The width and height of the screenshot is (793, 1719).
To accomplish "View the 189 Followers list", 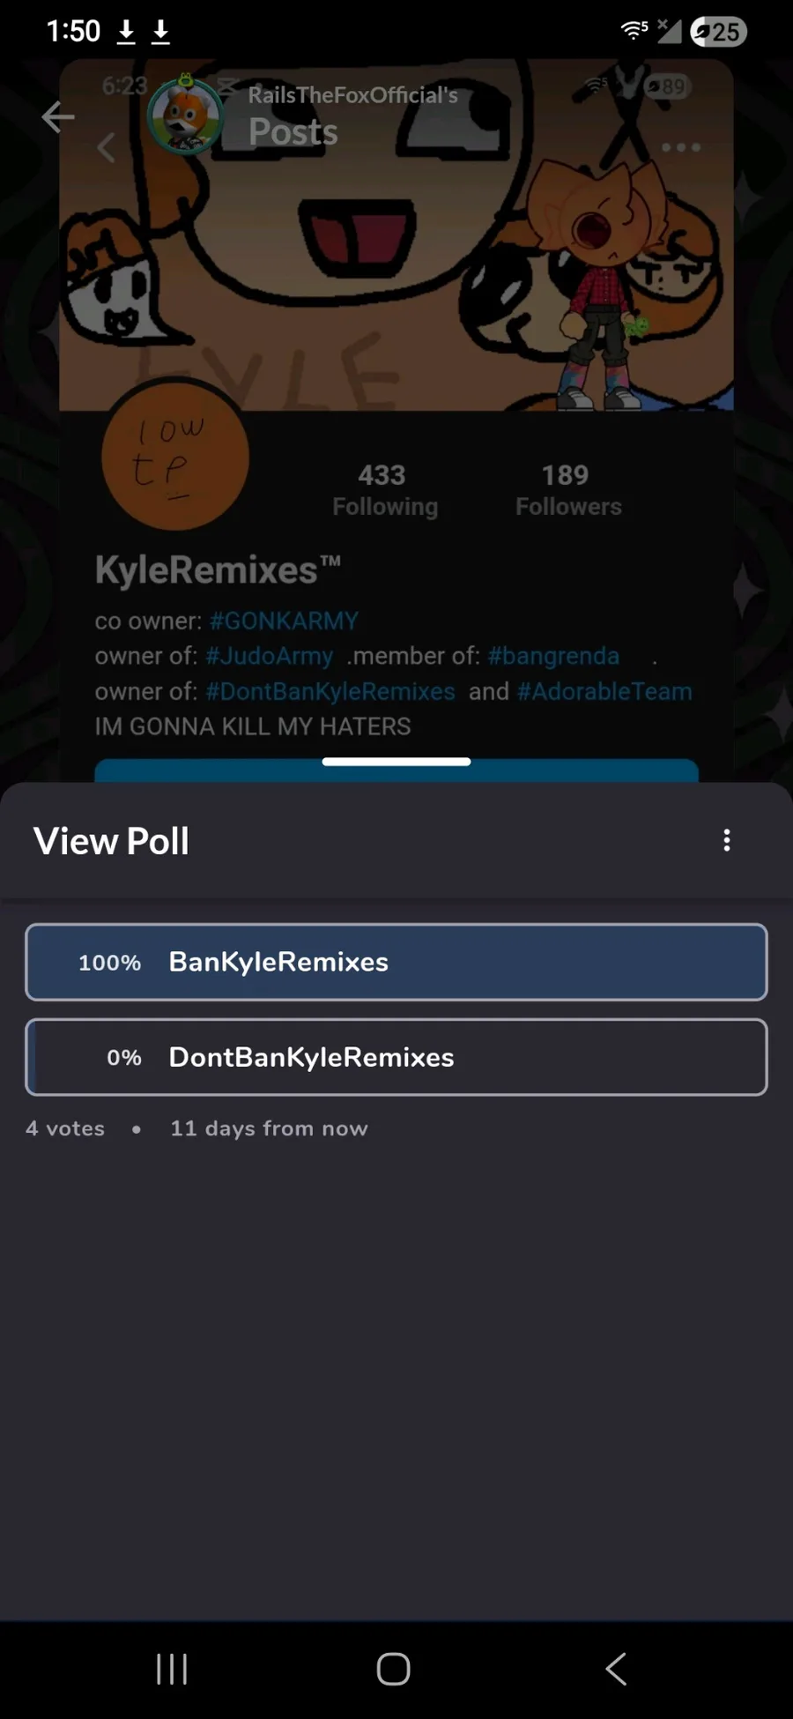I will click(x=568, y=490).
